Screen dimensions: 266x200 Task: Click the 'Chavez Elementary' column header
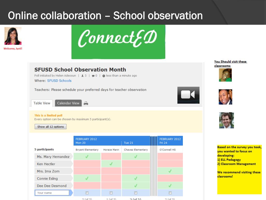(x=136, y=150)
